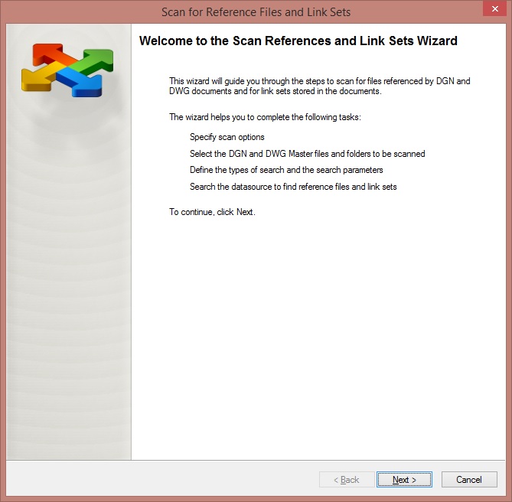
Task: Click the dialog title bar text
Action: pos(256,12)
